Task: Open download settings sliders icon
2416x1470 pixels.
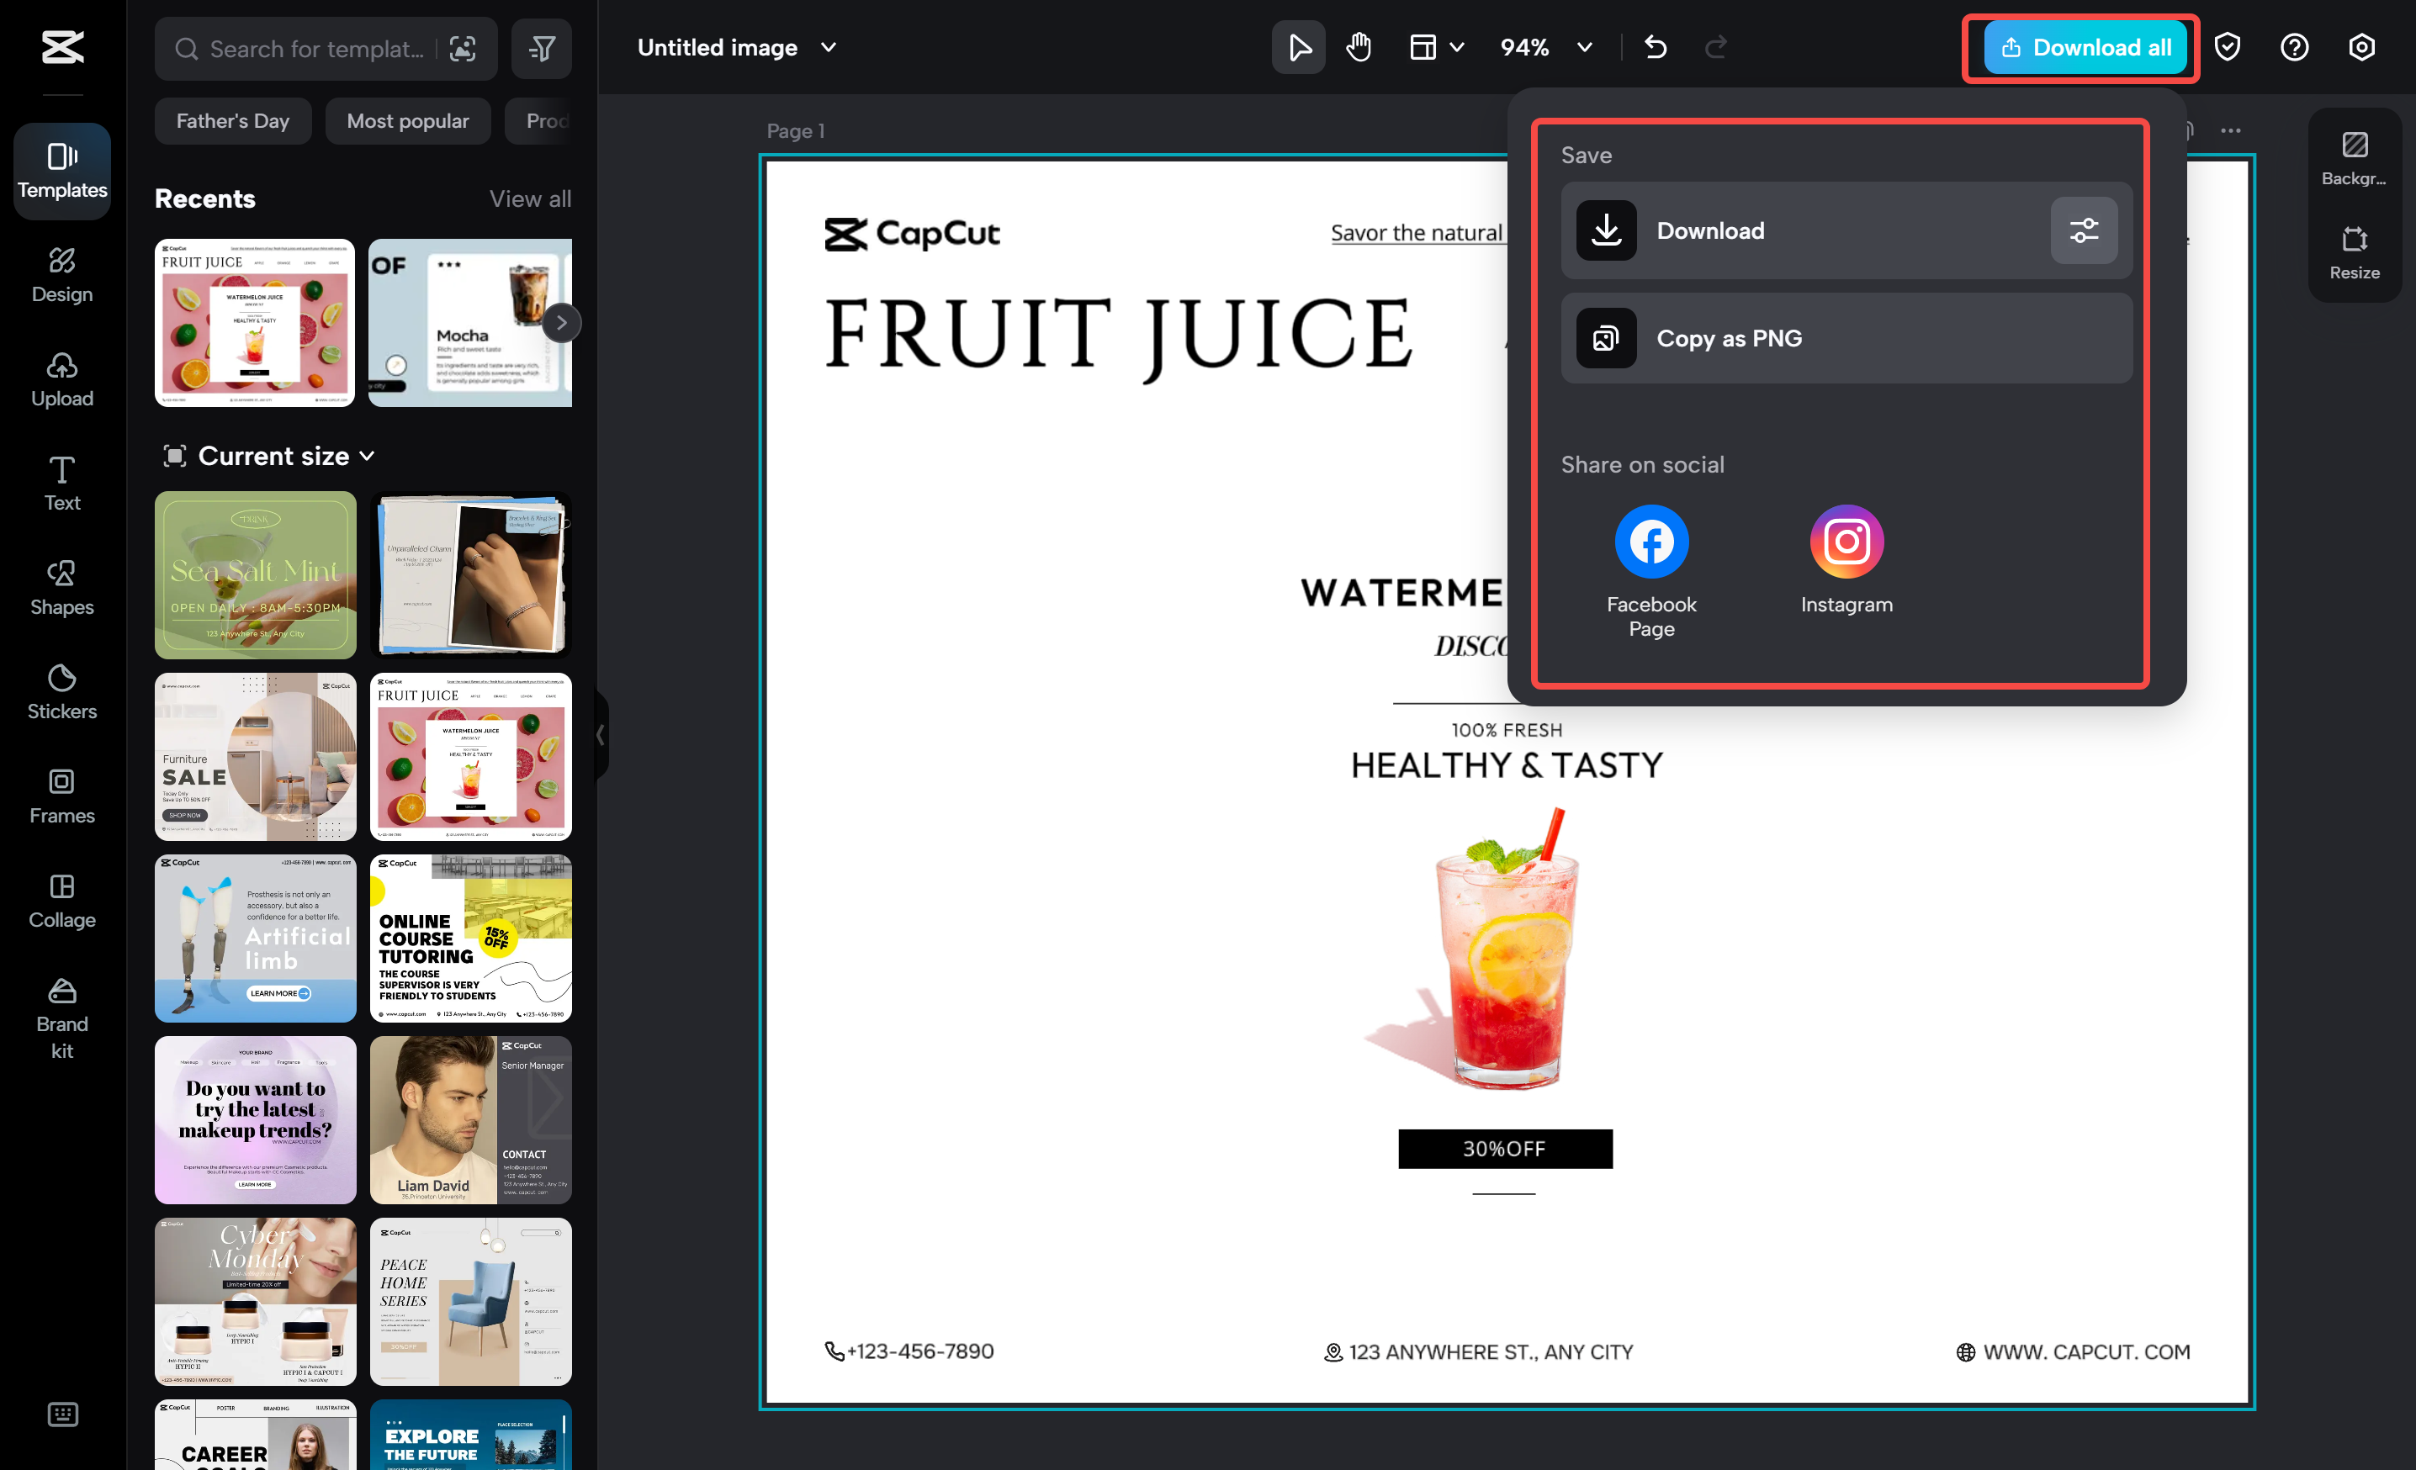Action: click(2084, 230)
